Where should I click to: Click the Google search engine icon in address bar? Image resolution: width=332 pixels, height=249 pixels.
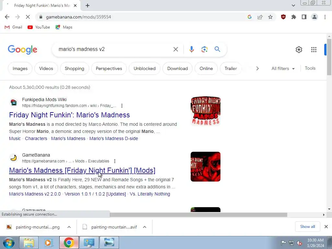click(x=249, y=17)
